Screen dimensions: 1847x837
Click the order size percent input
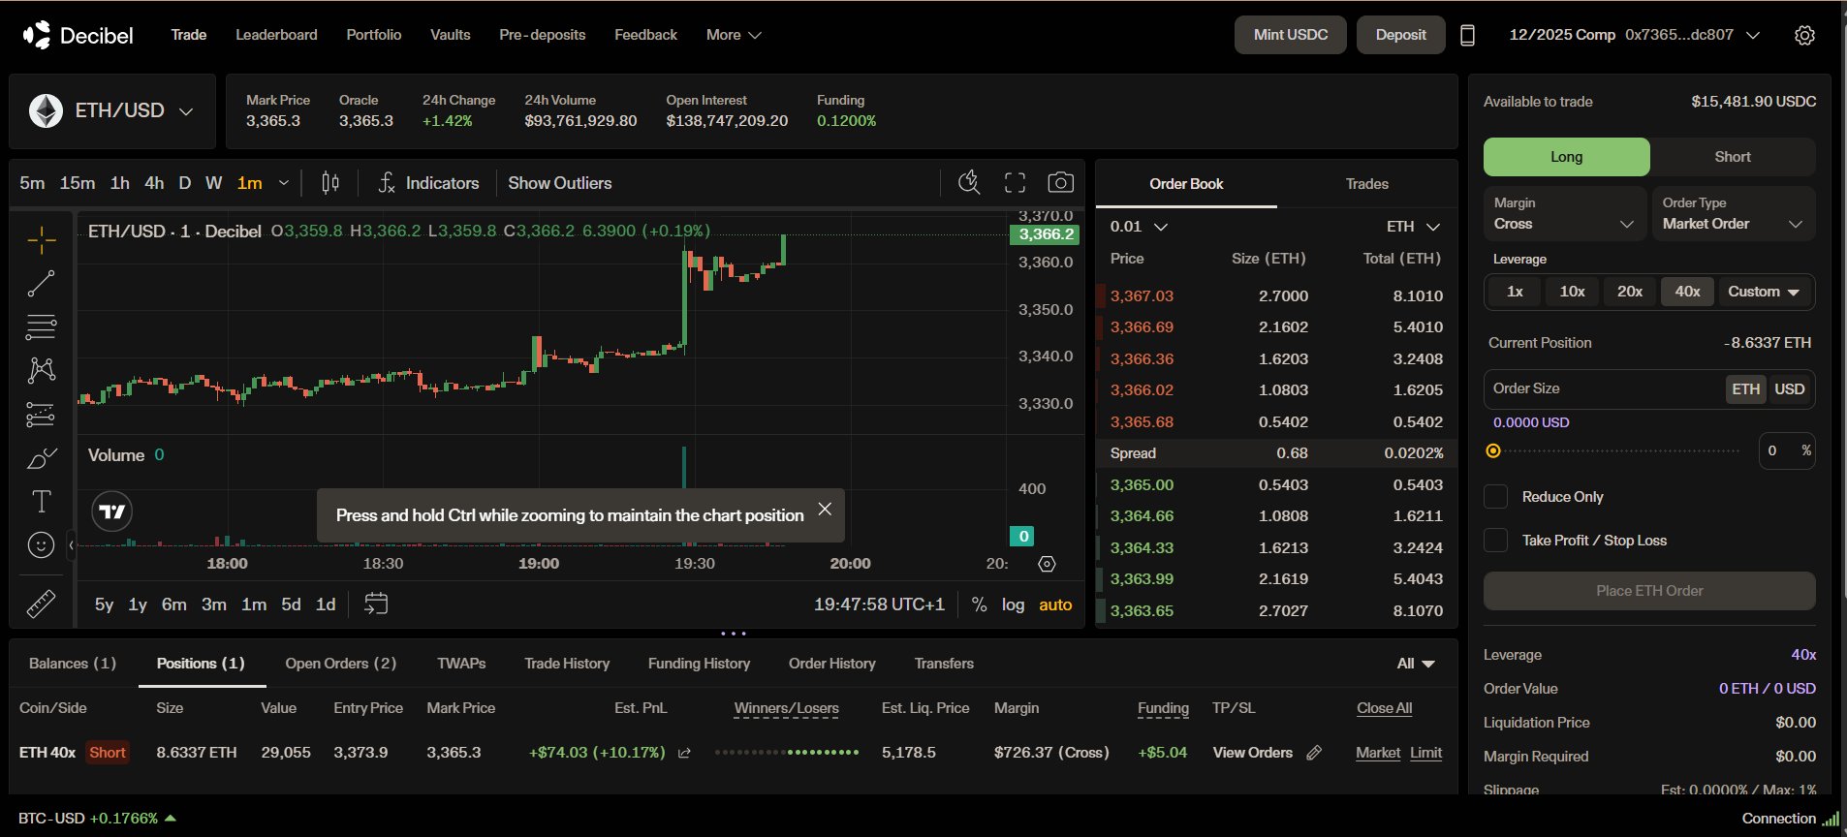coord(1786,450)
